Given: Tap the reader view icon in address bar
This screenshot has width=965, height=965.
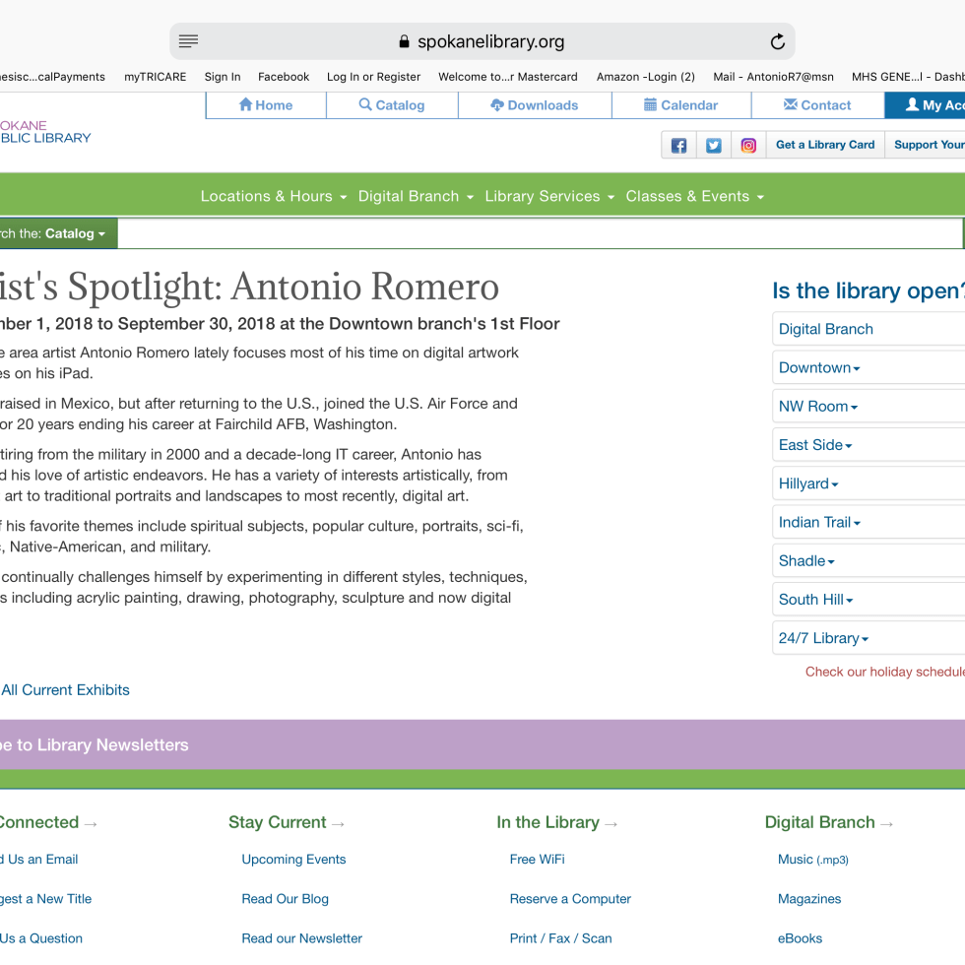Looking at the screenshot, I should point(189,41).
